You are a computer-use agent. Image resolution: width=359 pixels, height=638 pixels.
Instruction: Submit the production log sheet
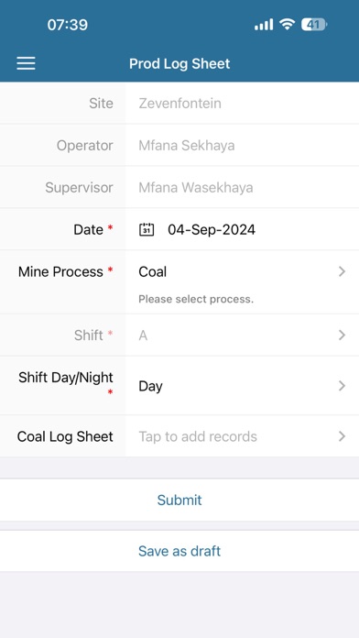(179, 500)
